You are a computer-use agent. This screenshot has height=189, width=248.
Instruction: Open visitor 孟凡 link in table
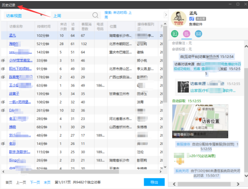pyautogui.click(x=12, y=35)
